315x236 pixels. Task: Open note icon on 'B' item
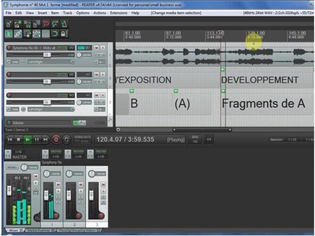click(132, 91)
